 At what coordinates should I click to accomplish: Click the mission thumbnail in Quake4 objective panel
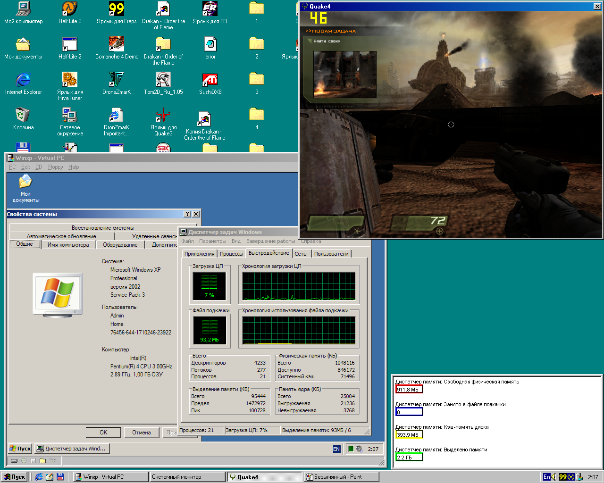(x=345, y=74)
